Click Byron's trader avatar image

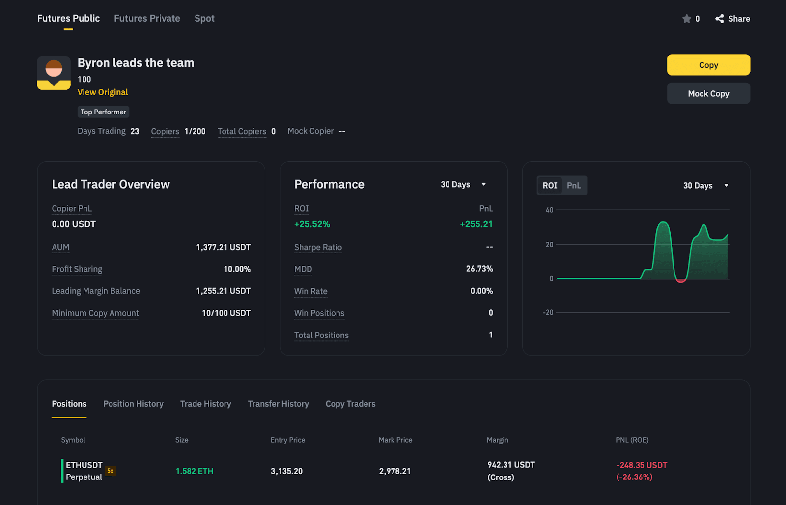click(x=54, y=73)
